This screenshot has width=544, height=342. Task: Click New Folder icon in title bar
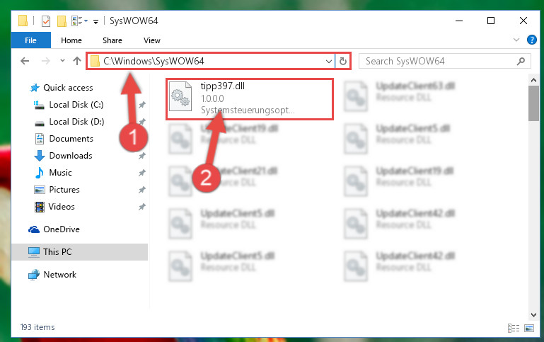[62, 21]
